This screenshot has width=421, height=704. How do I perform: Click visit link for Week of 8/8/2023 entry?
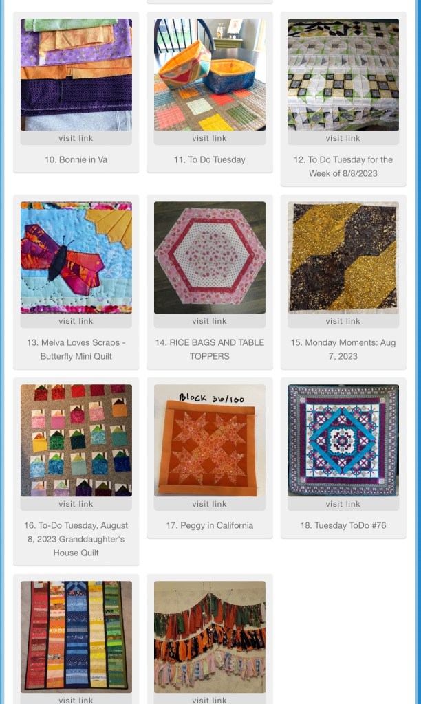point(343,138)
